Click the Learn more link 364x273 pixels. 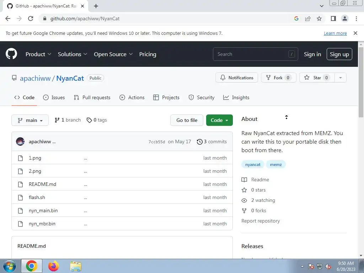tap(335, 33)
